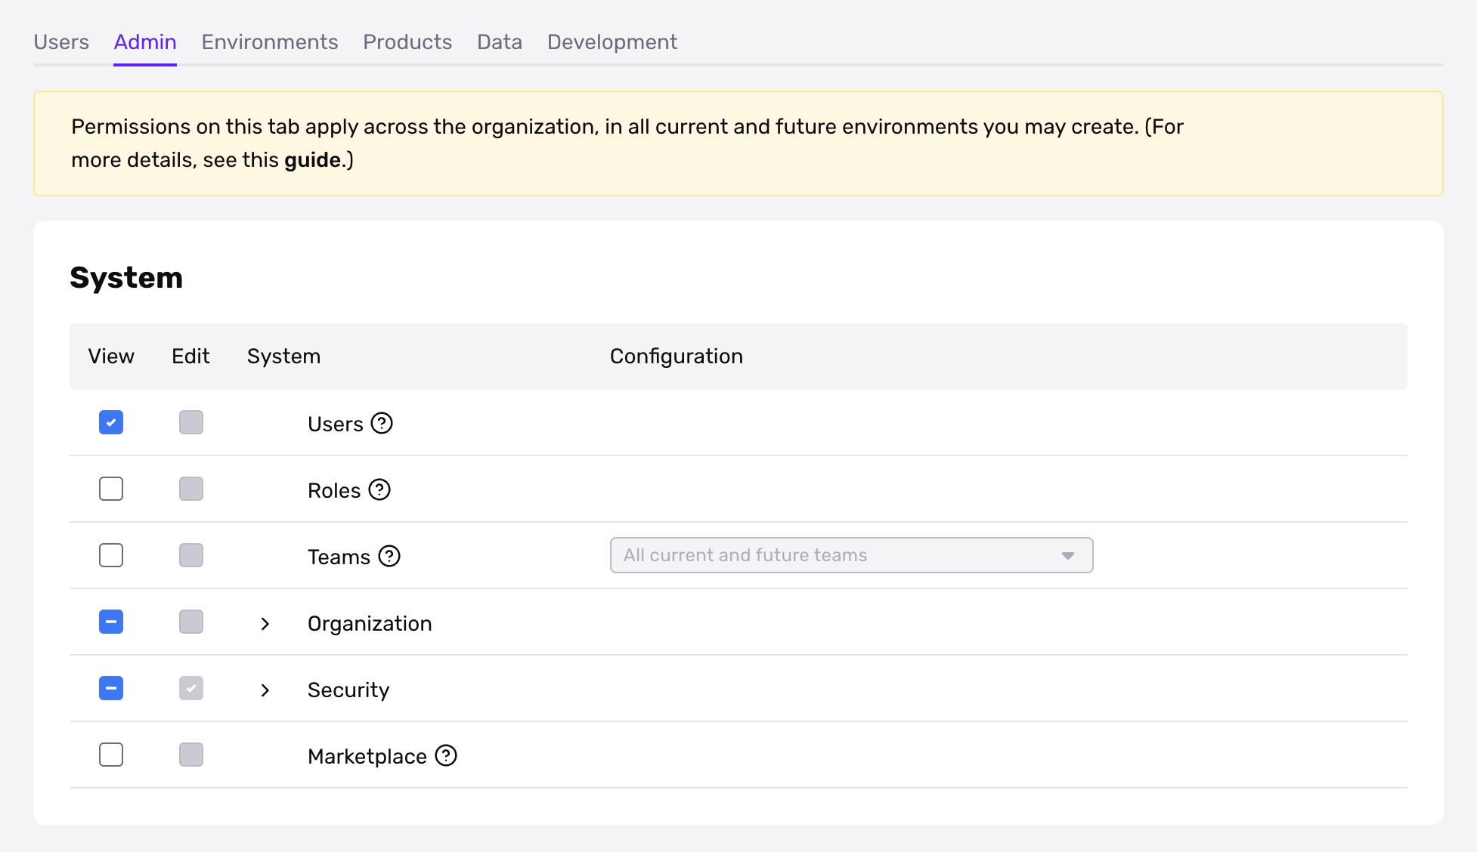Toggle View checkbox for Teams

[110, 556]
